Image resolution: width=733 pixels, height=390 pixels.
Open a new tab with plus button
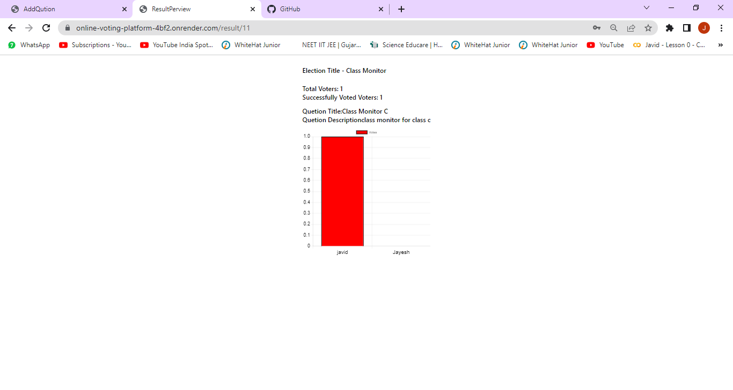[x=401, y=9]
